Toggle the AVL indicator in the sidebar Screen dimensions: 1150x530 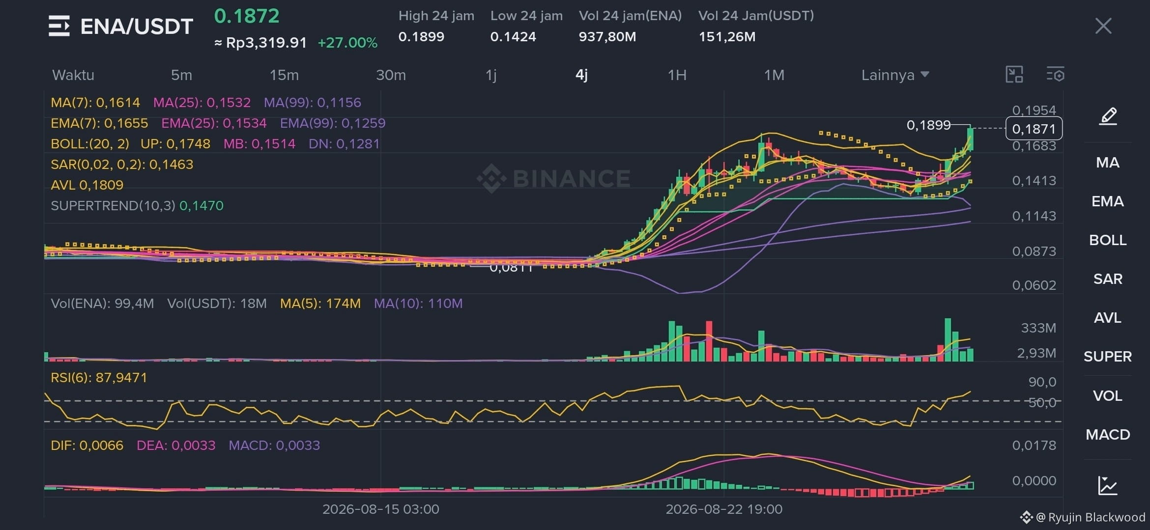pos(1108,318)
